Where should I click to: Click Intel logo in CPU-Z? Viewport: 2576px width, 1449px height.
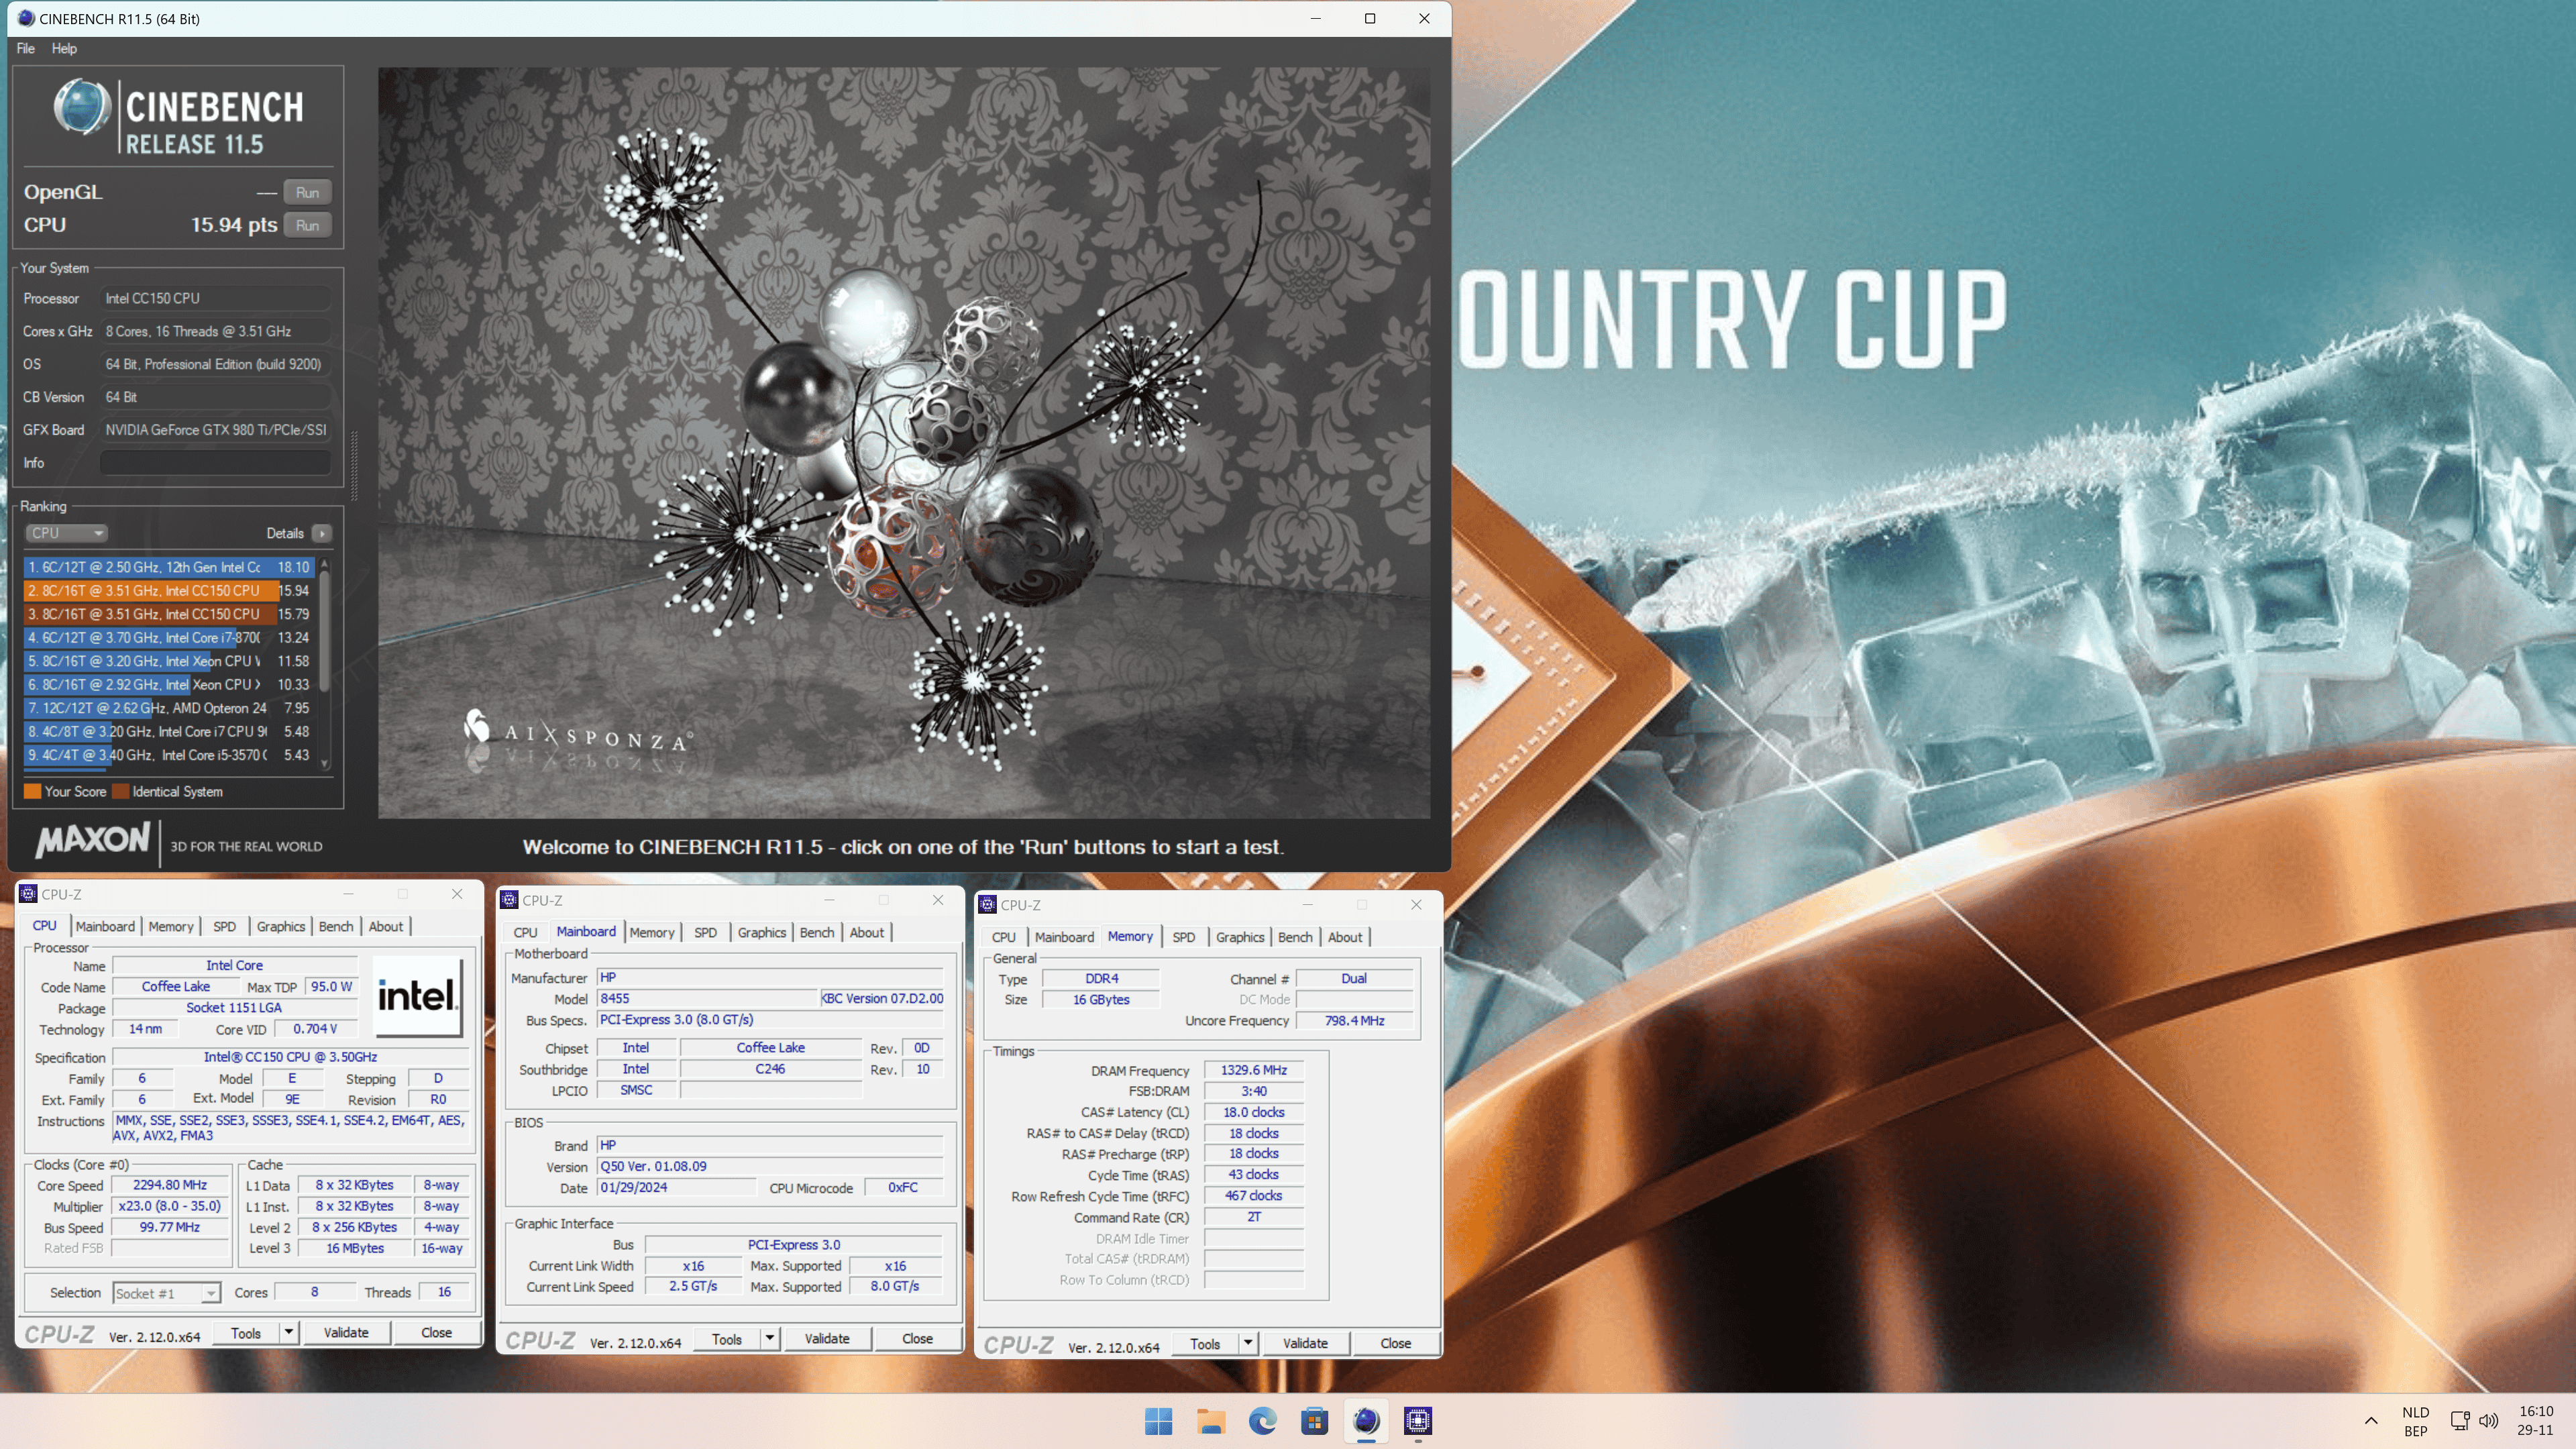[417, 996]
